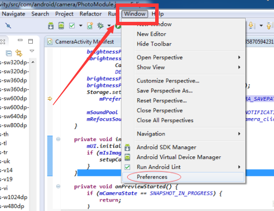Viewport: 274px width, 211px height.
Task: Collapse private void in... method fold
Action: click(x=58, y=139)
